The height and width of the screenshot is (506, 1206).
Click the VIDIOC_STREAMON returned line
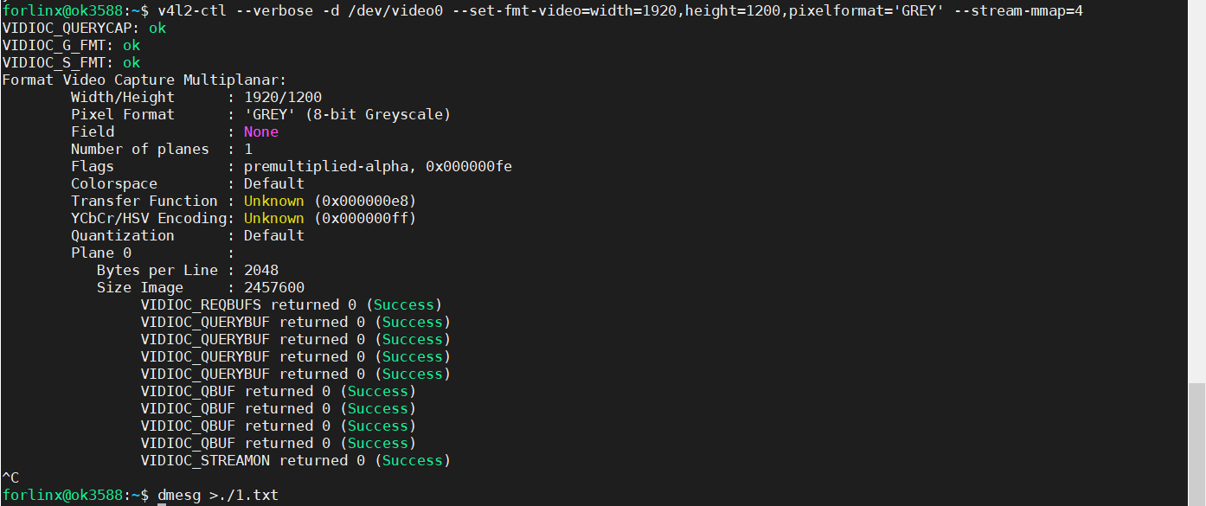pos(296,460)
